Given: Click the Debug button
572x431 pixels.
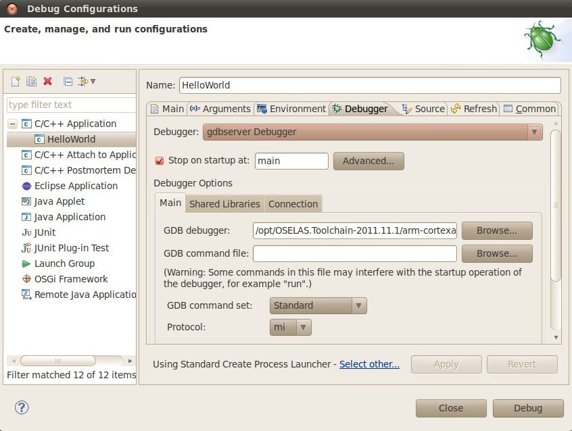Looking at the screenshot, I should [x=528, y=408].
